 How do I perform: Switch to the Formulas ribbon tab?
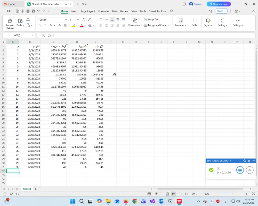pyautogui.click(x=104, y=11)
